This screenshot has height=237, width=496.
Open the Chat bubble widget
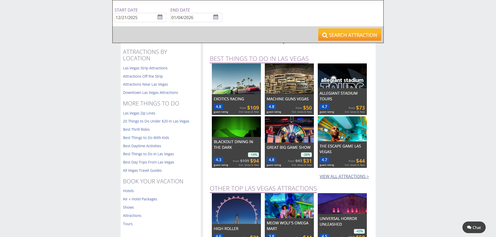coord(474,227)
